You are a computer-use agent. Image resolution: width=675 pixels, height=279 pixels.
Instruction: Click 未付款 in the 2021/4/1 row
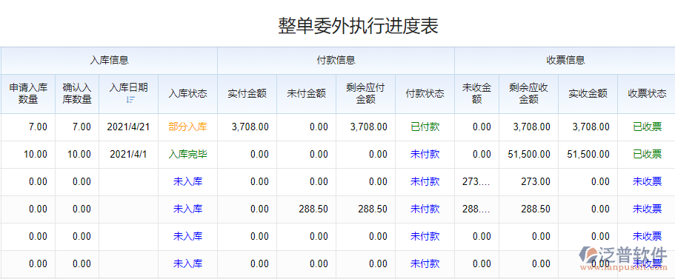click(425, 155)
